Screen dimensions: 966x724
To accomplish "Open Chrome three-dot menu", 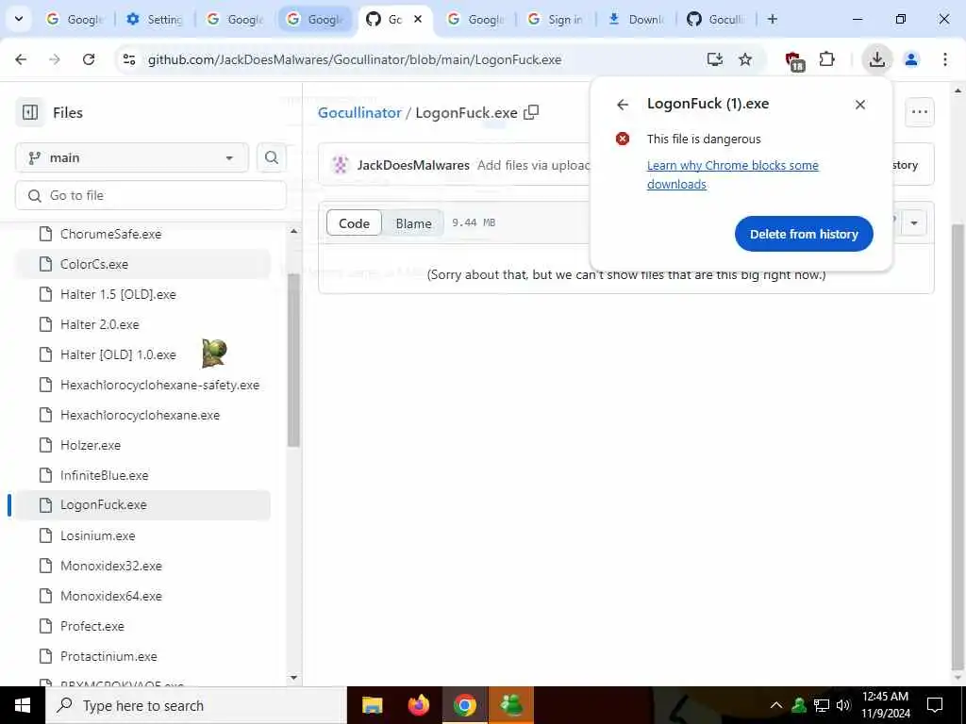I will coord(945,59).
